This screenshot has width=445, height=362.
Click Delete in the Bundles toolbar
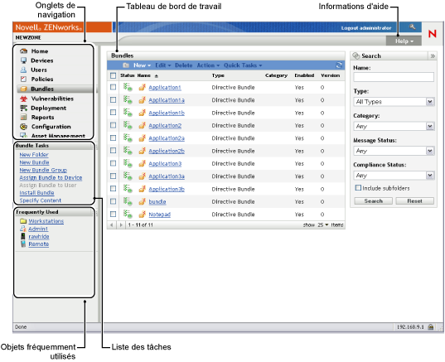[184, 65]
